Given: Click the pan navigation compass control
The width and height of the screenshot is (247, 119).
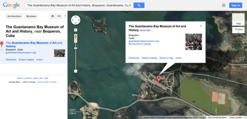Looking at the screenshot, I should point(76,20).
